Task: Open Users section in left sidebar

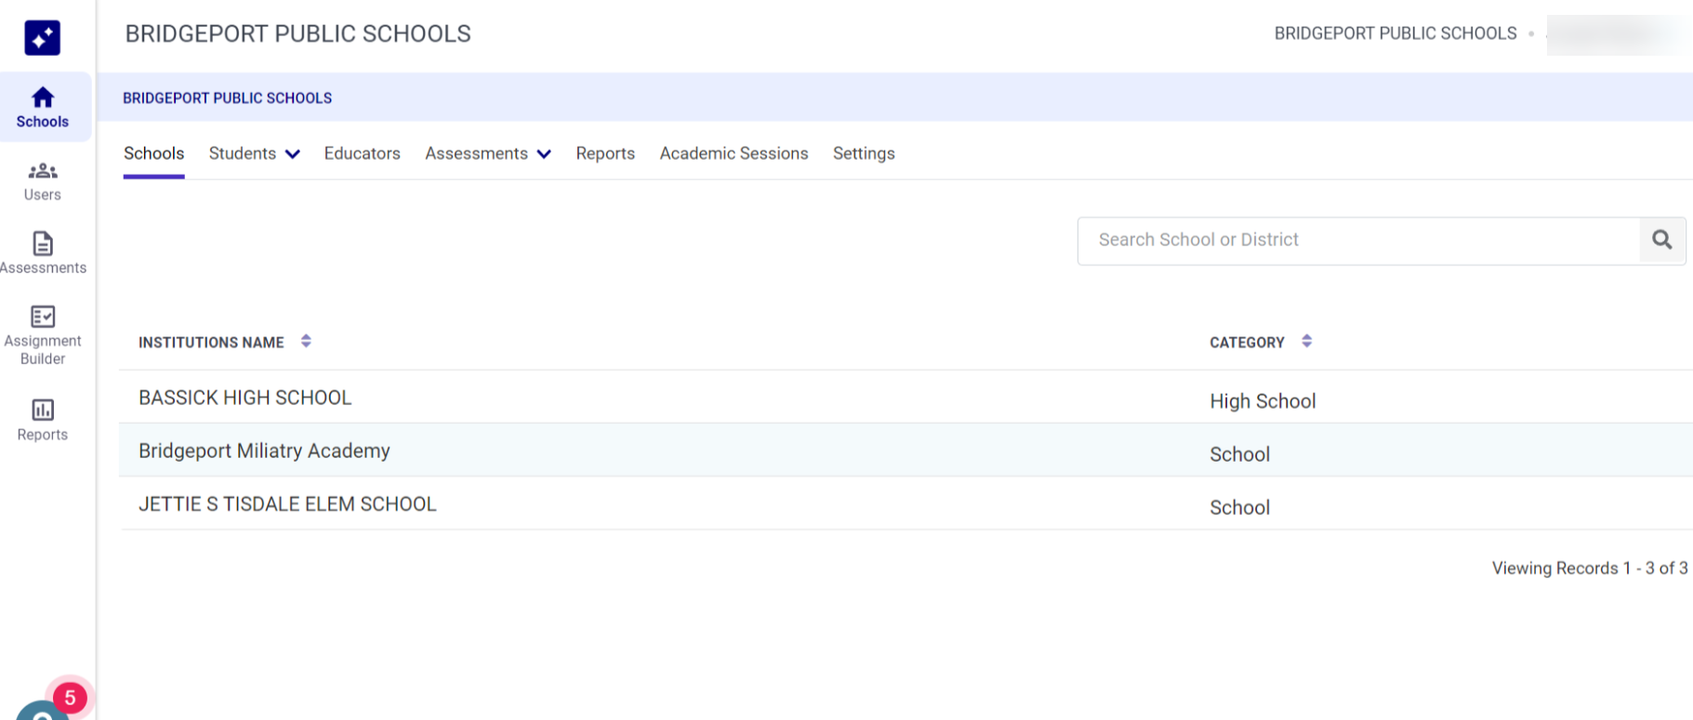Action: pyautogui.click(x=43, y=181)
